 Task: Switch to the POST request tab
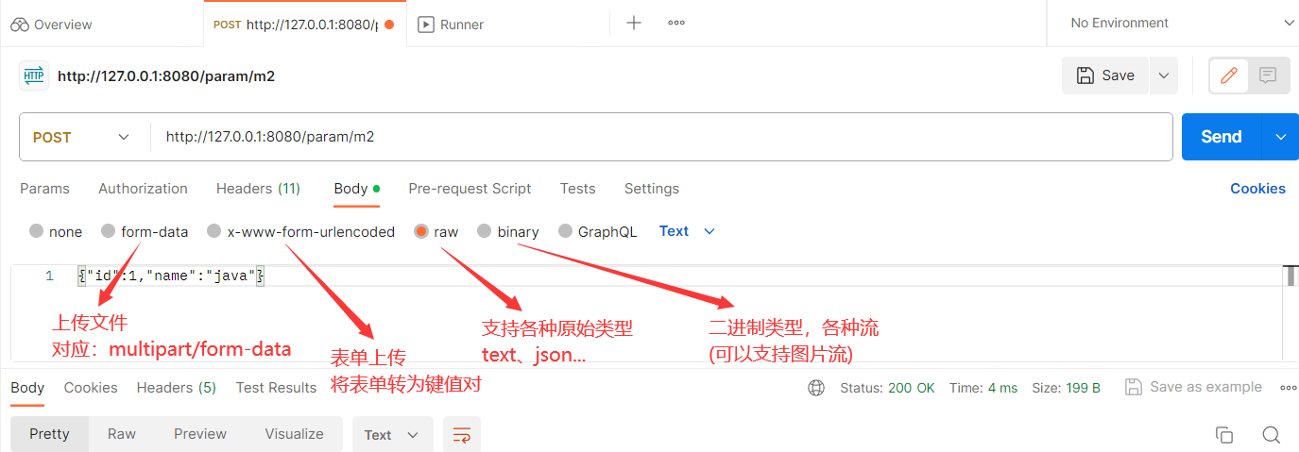point(304,25)
